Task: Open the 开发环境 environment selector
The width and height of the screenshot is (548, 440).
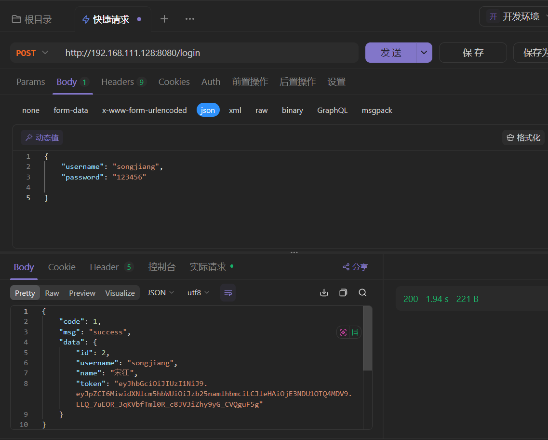Action: tap(514, 16)
